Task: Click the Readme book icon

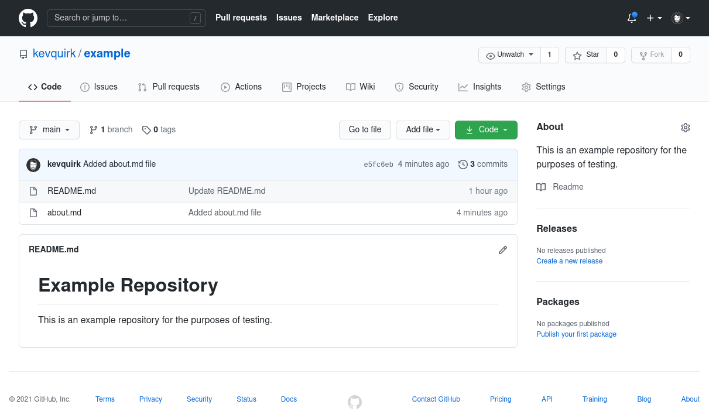Action: [540, 187]
